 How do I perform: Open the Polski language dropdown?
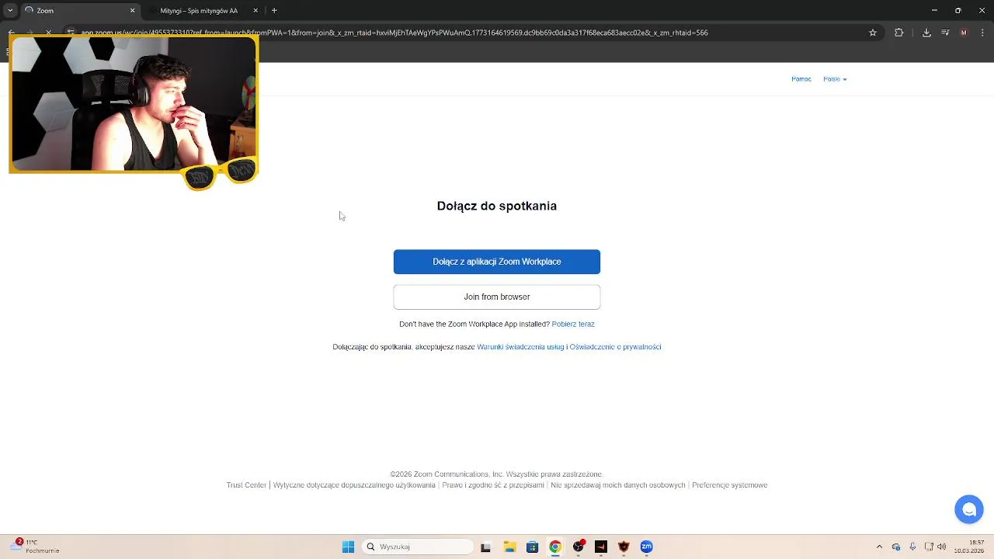click(x=835, y=79)
